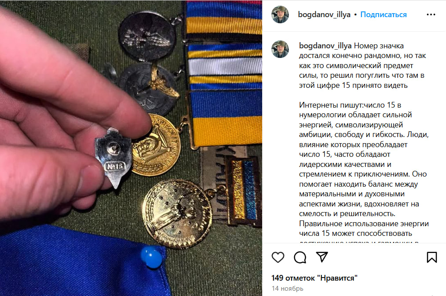
Task: Like the post with the heart icon
Action: point(278,257)
